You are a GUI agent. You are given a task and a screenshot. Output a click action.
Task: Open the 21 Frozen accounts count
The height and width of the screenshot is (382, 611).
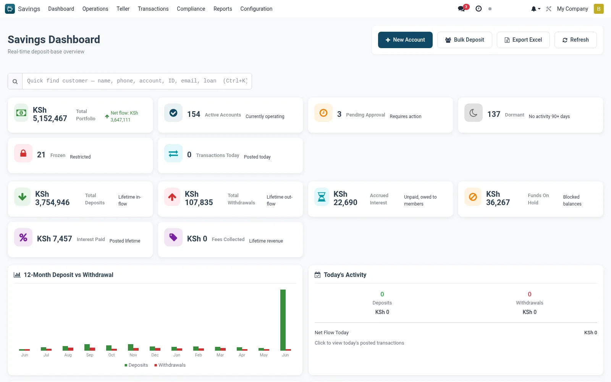click(41, 155)
